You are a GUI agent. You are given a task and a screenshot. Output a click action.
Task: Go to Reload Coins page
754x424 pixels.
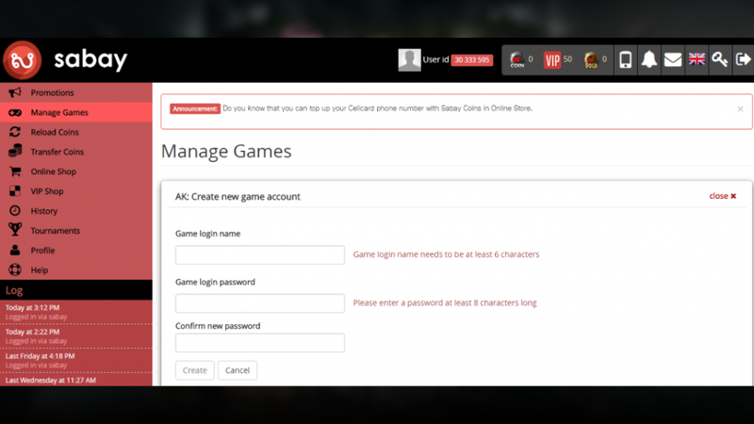click(76, 132)
